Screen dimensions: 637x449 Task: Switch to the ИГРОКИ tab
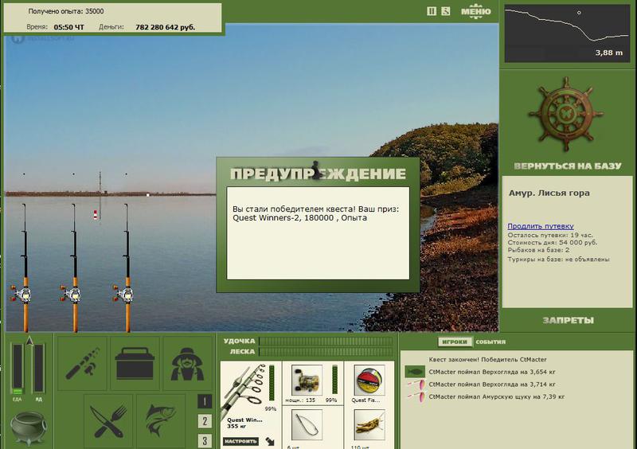pos(455,342)
